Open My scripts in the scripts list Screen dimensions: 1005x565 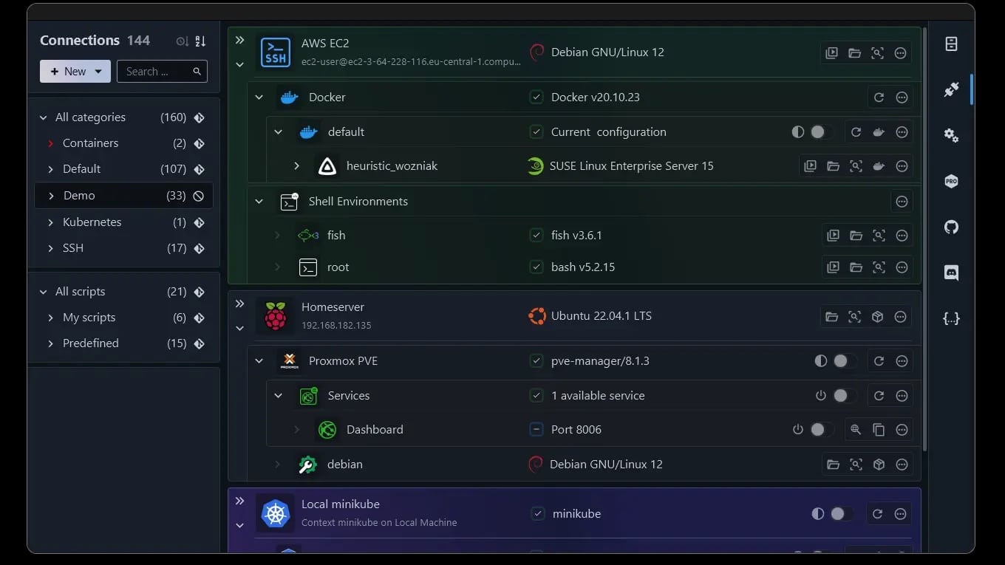click(89, 317)
